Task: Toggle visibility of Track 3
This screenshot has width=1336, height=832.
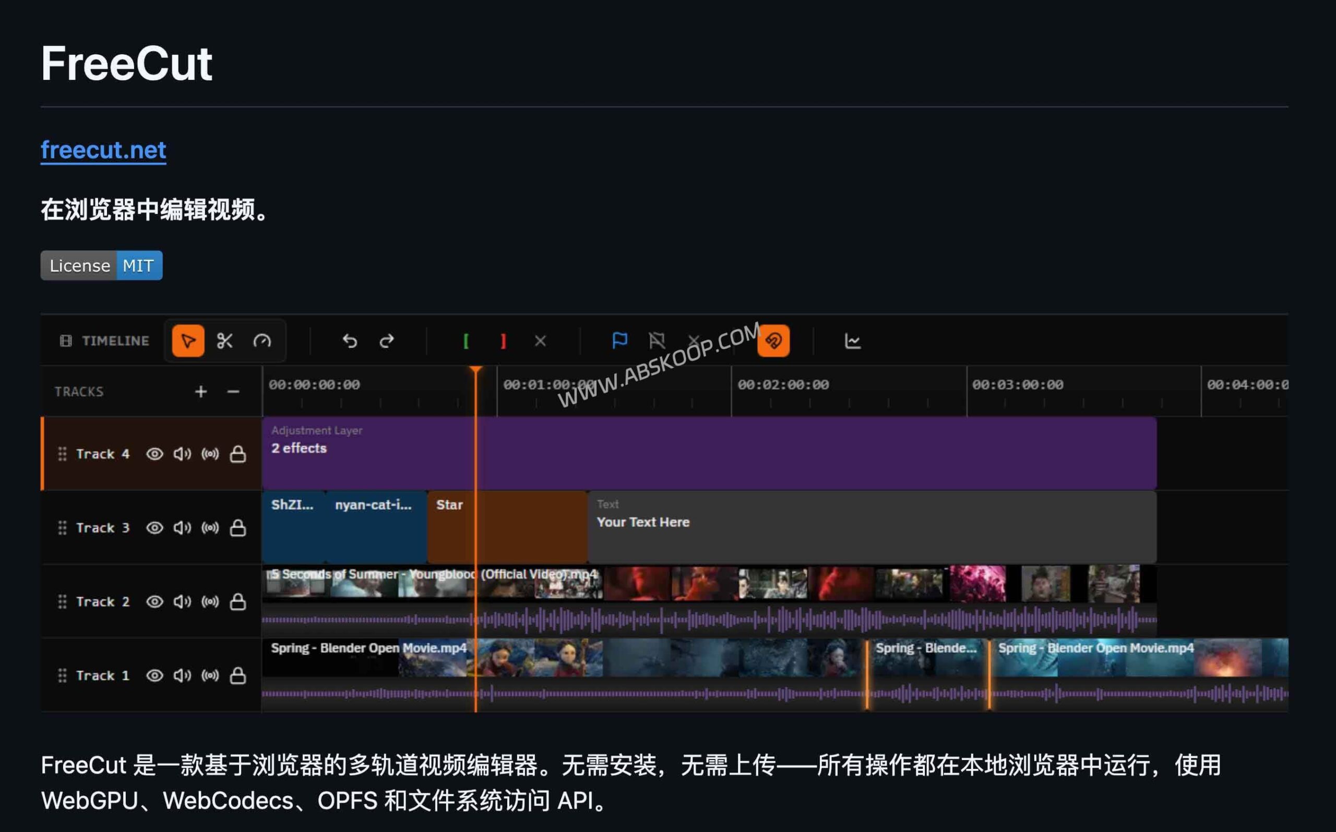Action: pos(154,527)
